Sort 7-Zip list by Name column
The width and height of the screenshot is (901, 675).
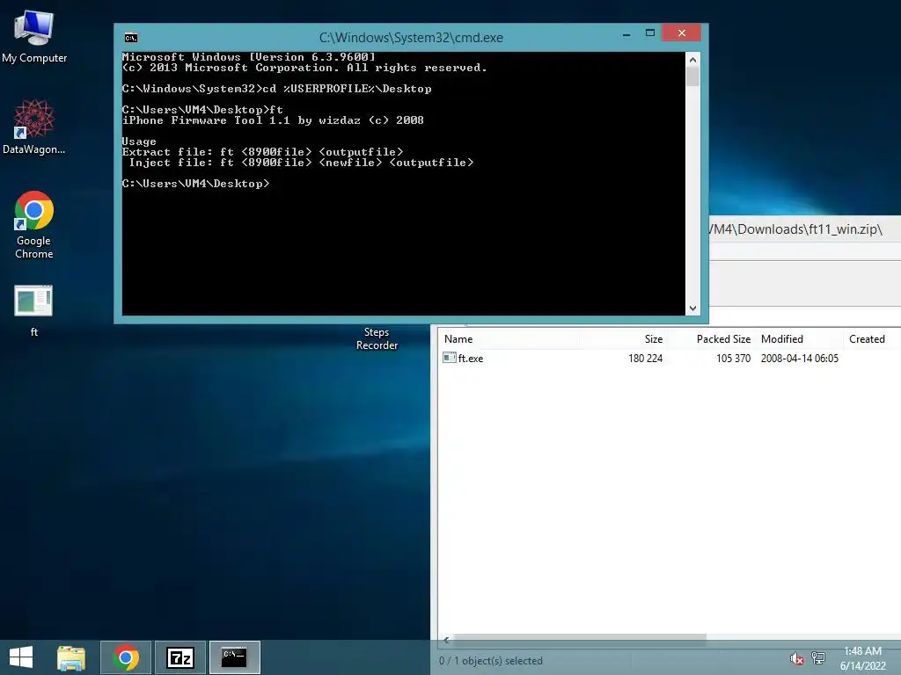[458, 339]
